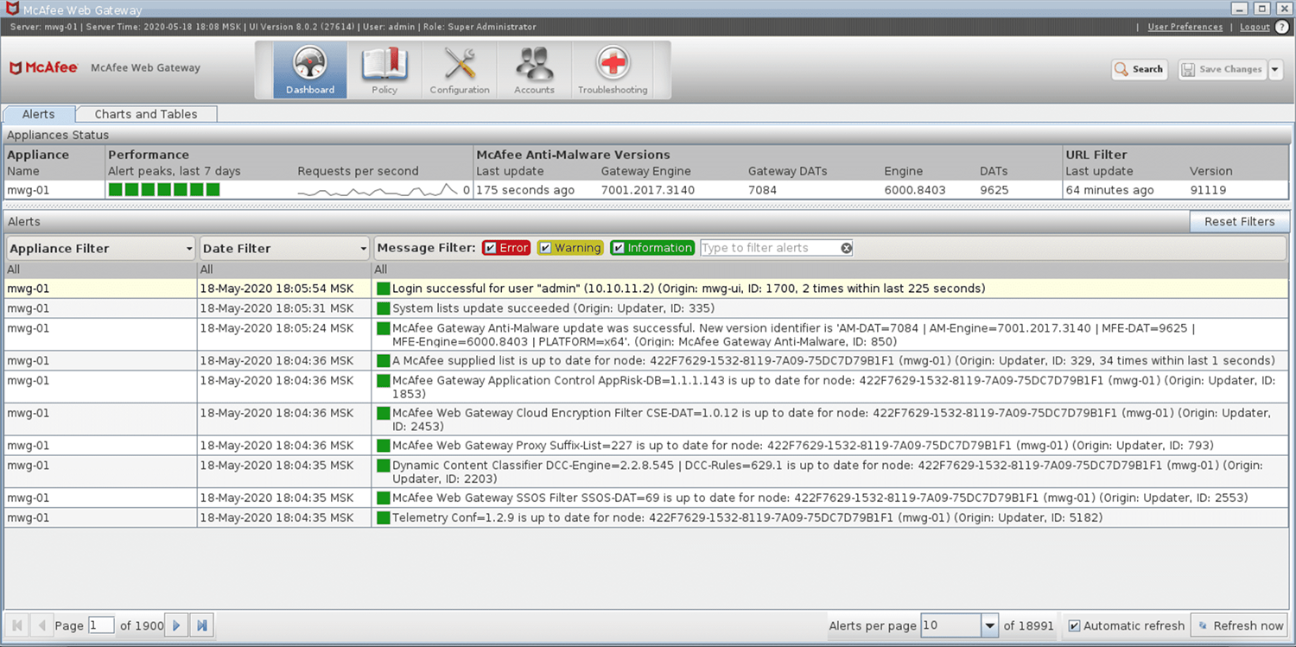Click timestamp 18-May-2020 18:05:31 MSK
This screenshot has width=1296, height=647.
[x=276, y=308]
